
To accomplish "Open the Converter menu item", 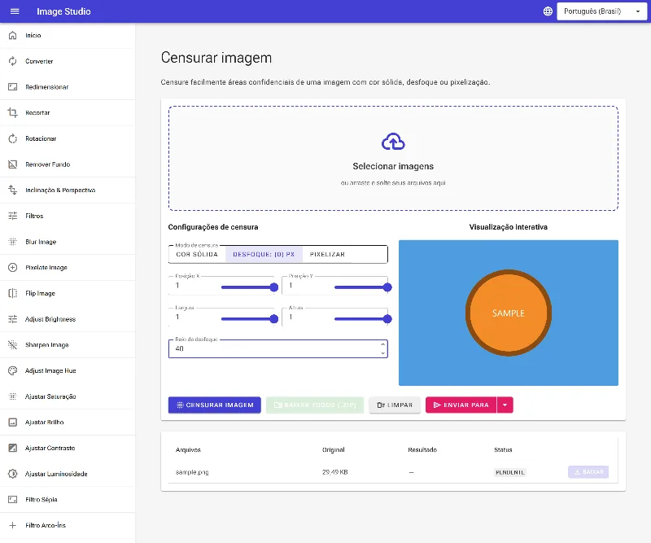I will tap(68, 61).
